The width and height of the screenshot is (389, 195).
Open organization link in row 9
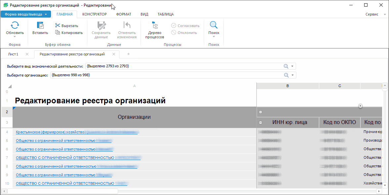pos(64,175)
